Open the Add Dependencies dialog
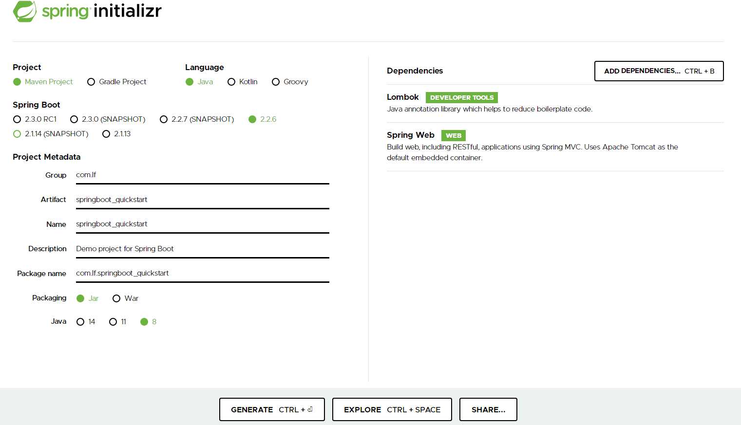 click(659, 71)
